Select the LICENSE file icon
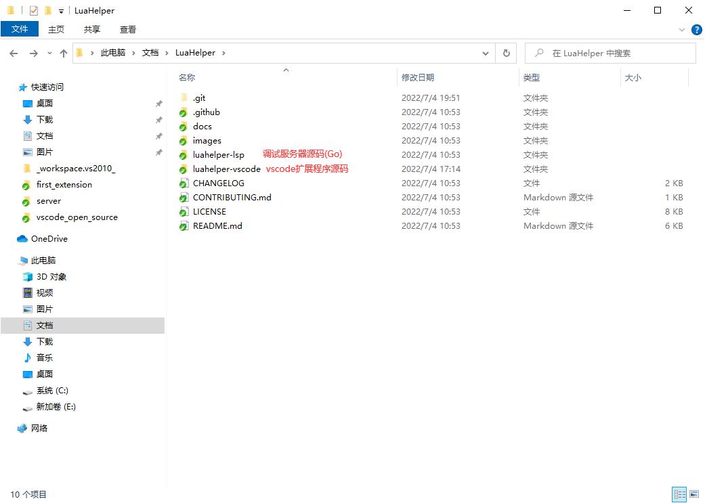Image resolution: width=705 pixels, height=503 pixels. (184, 212)
